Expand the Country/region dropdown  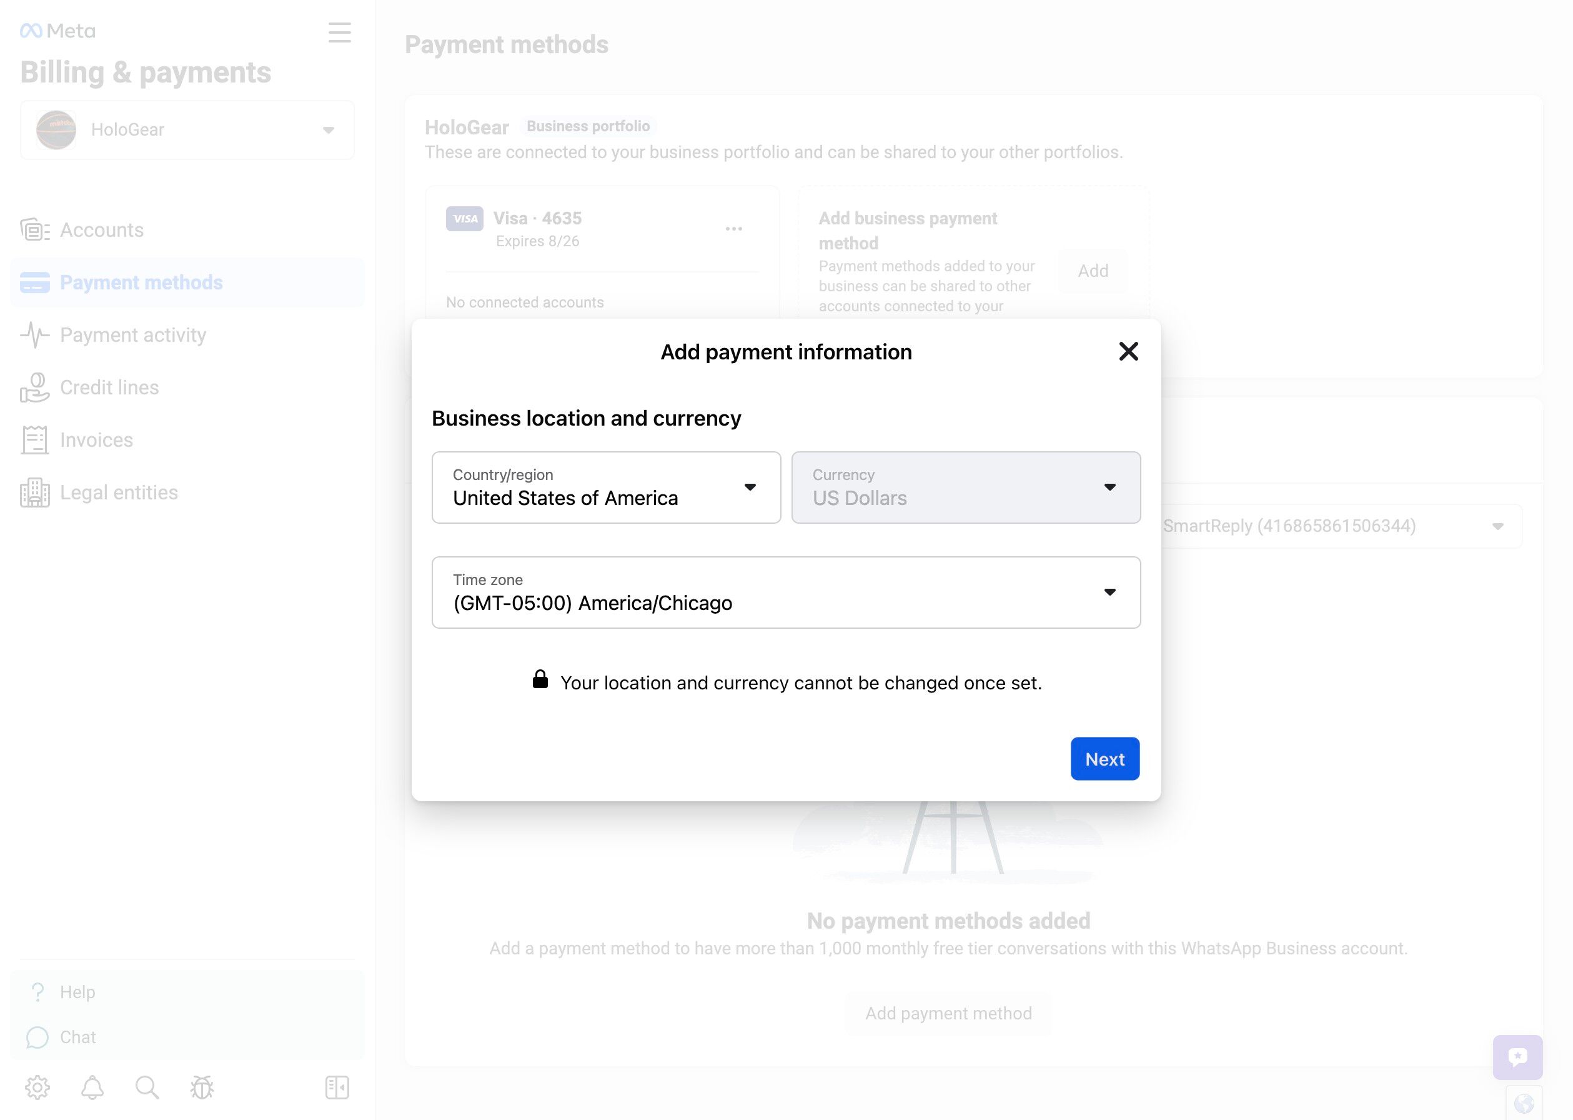606,487
